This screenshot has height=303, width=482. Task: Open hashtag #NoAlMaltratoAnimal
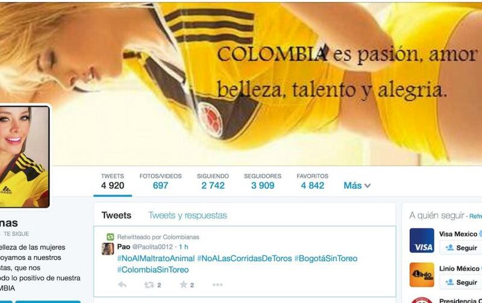coord(156,258)
